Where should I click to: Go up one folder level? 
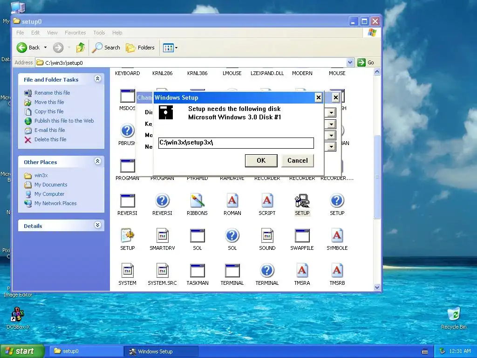coord(81,48)
